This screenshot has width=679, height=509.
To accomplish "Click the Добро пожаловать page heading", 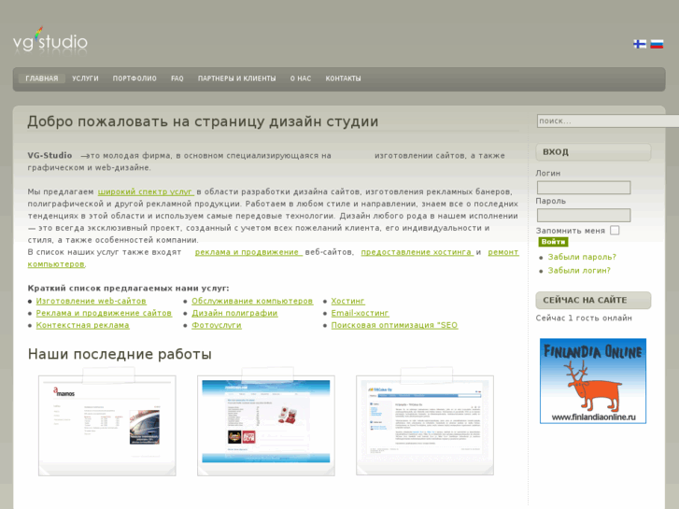I will pyautogui.click(x=203, y=121).
